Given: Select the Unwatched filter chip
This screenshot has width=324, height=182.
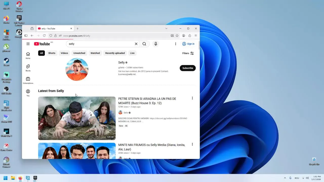Looking at the screenshot, I should [x=79, y=53].
